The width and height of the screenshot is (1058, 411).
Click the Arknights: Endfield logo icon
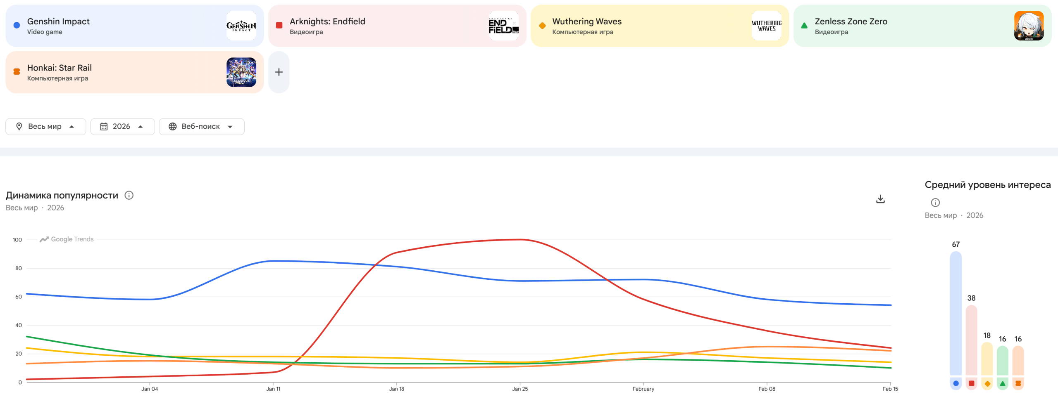pos(503,26)
